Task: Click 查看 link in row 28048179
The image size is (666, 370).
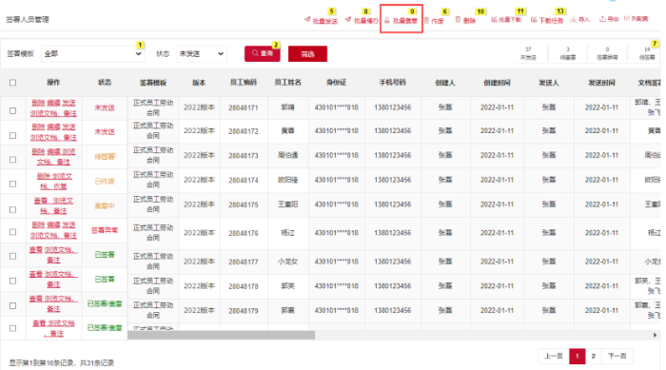Action: (36, 299)
